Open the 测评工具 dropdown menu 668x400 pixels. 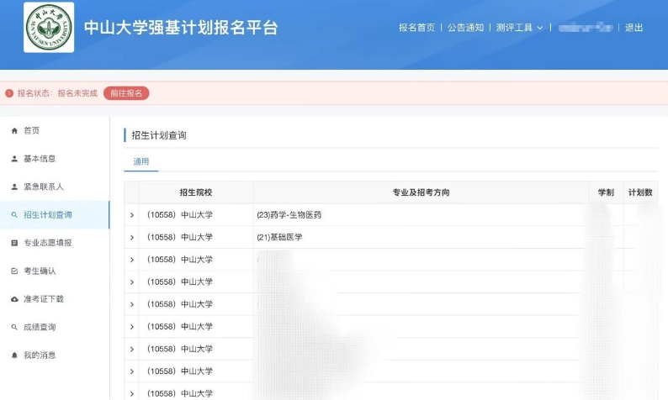519,28
